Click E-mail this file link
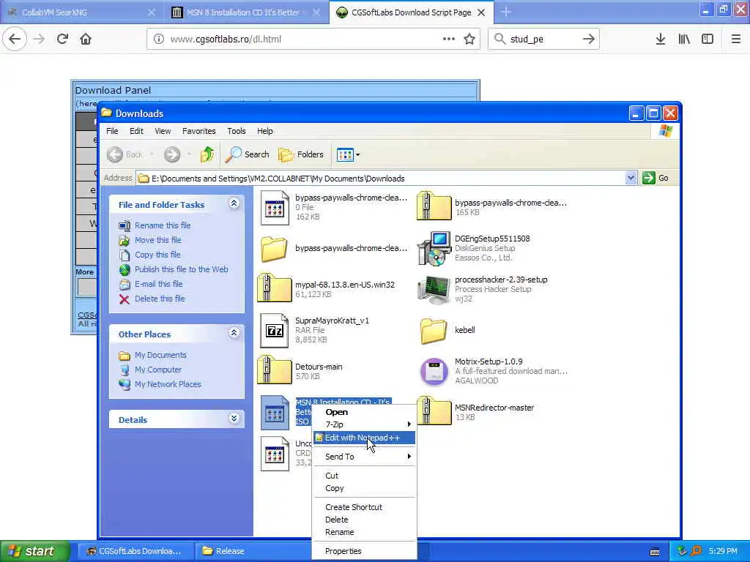Screen dimensions: 750x562 pos(158,284)
